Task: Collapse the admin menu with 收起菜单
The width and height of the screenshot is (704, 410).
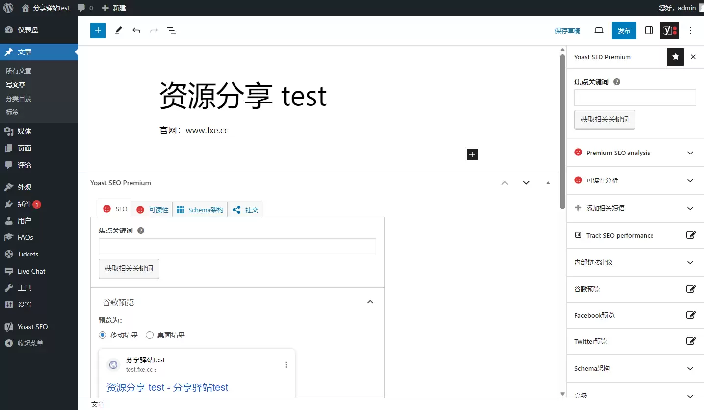Action: [x=39, y=343]
